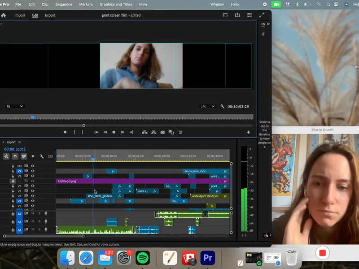Toggle V9 track targeting
The height and width of the screenshot is (269, 359).
19,171
